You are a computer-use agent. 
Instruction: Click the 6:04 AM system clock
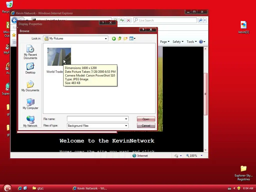pos(248,188)
